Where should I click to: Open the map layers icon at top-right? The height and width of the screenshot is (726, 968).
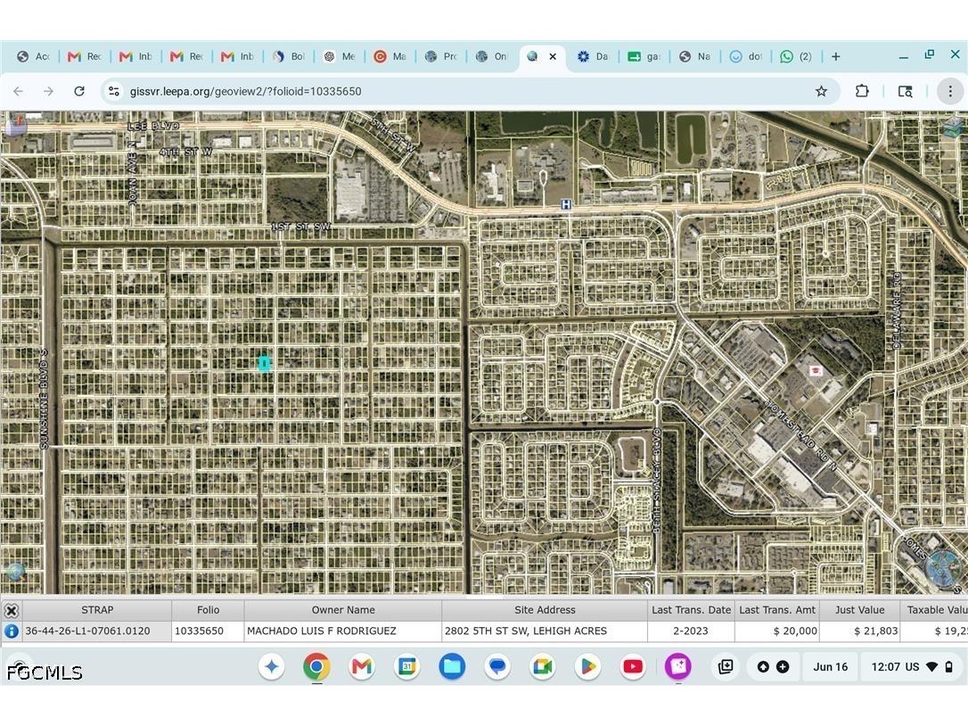pos(954,127)
